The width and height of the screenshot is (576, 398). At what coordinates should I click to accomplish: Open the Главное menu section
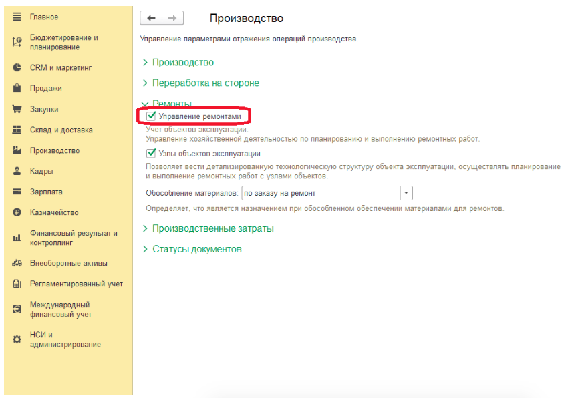44,17
